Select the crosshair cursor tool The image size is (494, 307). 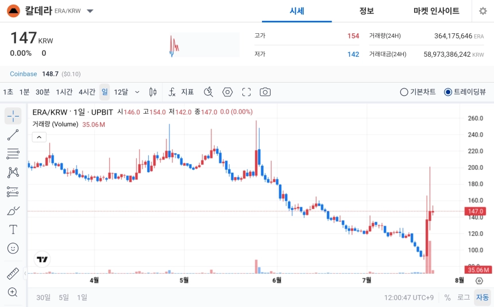[13, 116]
